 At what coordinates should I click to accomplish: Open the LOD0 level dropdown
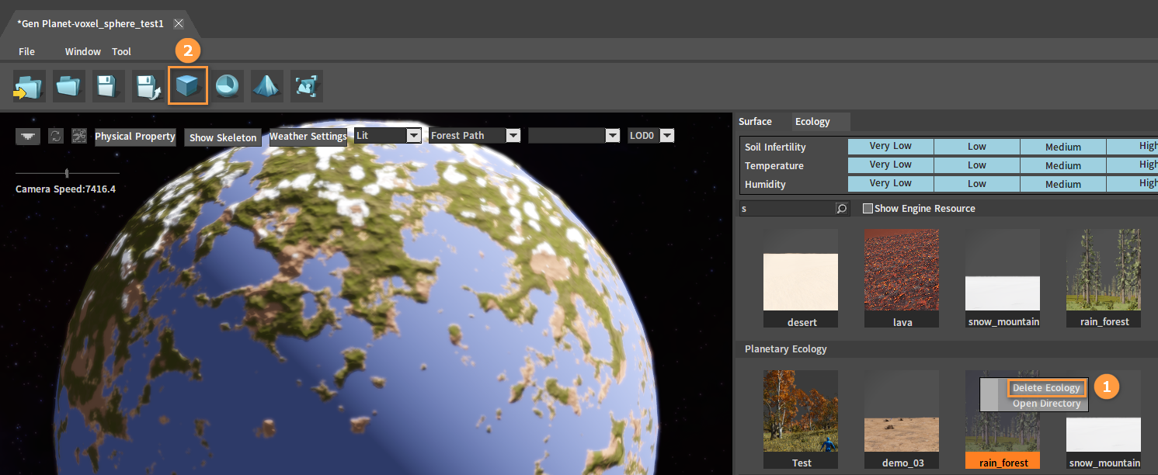coord(651,136)
